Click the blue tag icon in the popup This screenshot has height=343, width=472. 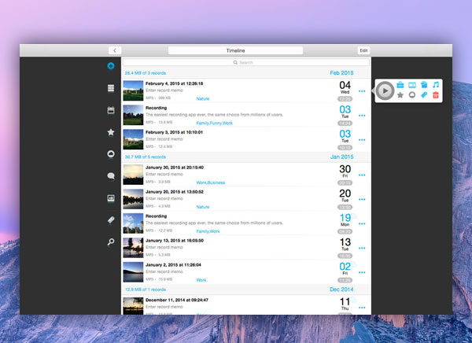point(424,95)
